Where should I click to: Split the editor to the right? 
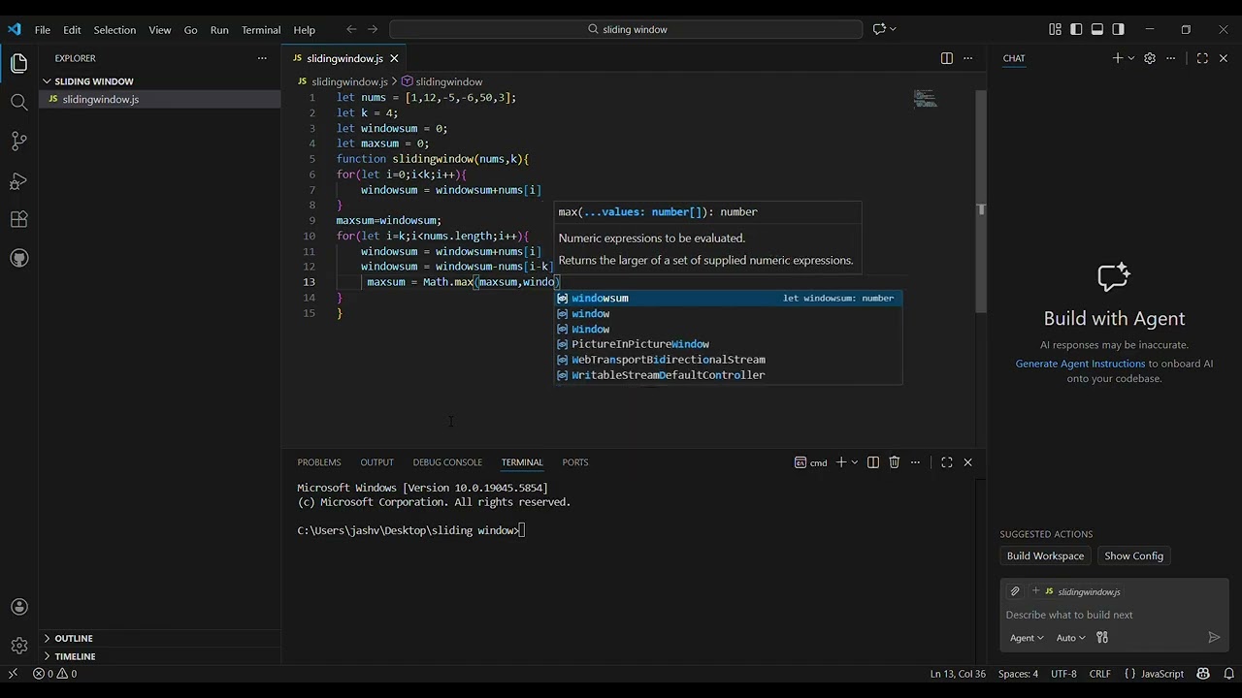(x=947, y=58)
